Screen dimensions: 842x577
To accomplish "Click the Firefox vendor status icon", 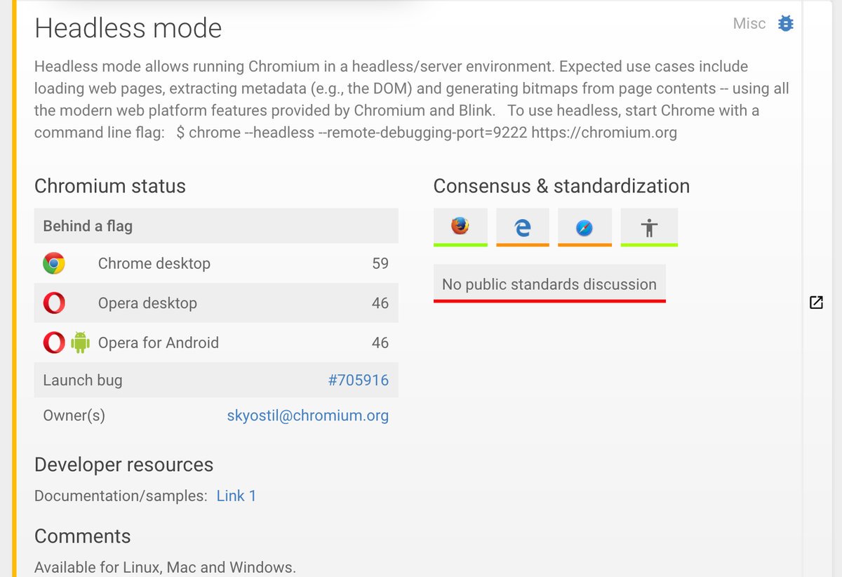I will [460, 226].
